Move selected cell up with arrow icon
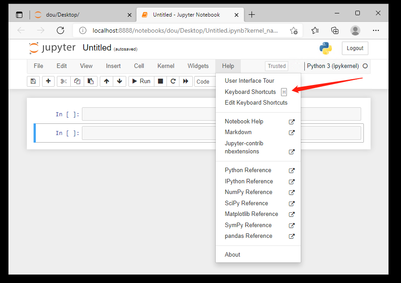This screenshot has height=283, width=401. 106,81
